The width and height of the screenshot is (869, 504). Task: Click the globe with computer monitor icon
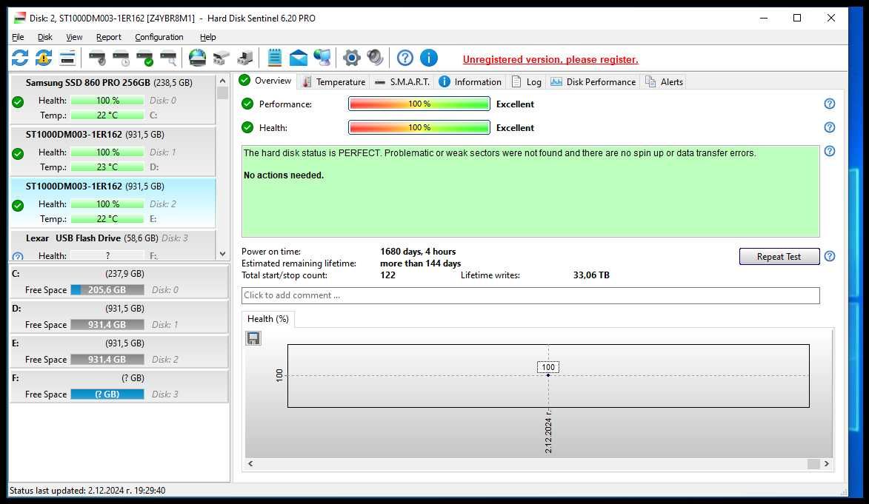[322, 58]
